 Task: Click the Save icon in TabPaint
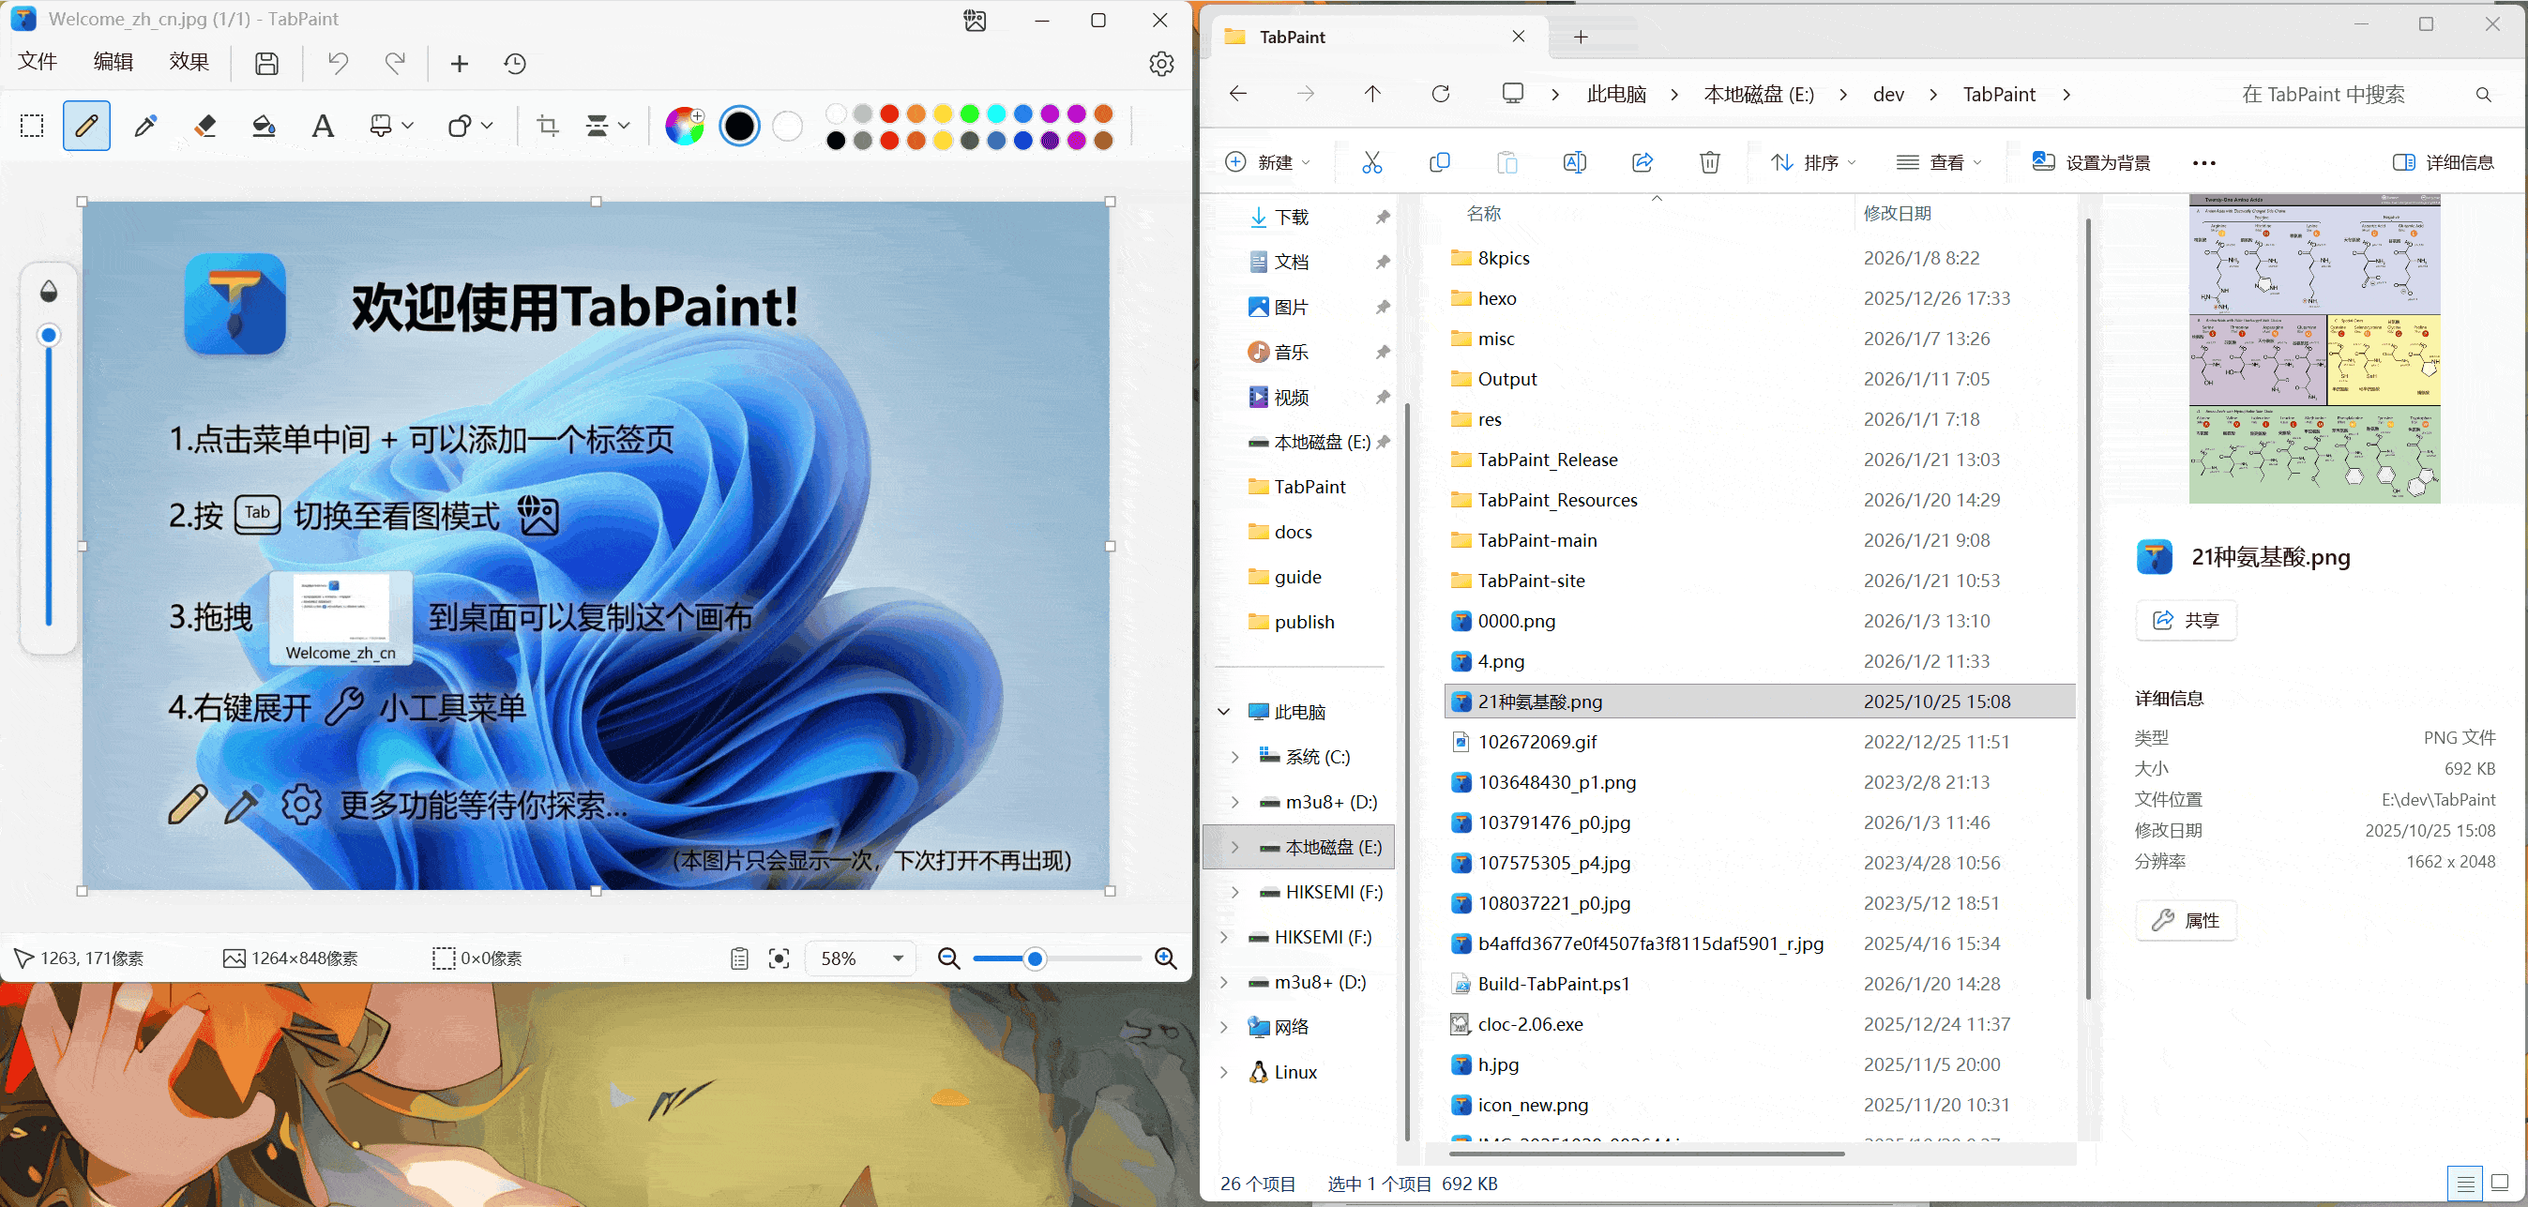(x=266, y=64)
